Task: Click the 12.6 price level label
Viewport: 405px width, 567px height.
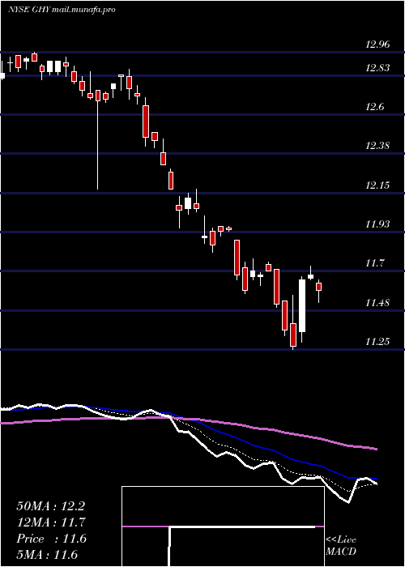Action: click(x=375, y=107)
